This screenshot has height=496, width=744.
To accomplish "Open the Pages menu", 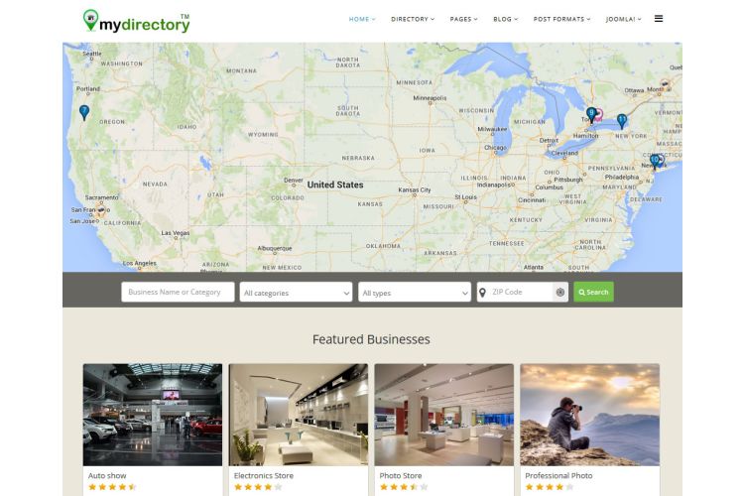I will [463, 19].
